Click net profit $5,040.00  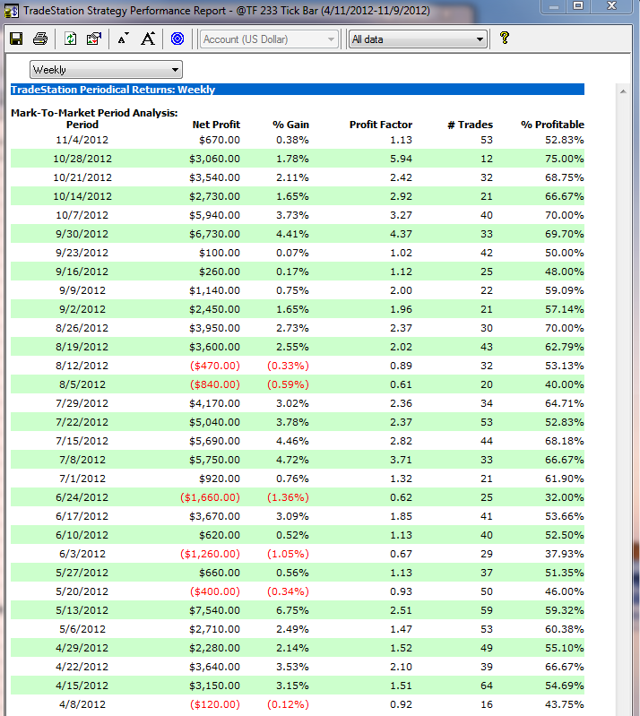[x=215, y=422]
